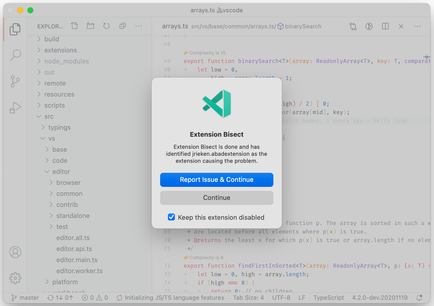Click the New File icon in Explorer
The height and width of the screenshot is (306, 434).
point(74,26)
